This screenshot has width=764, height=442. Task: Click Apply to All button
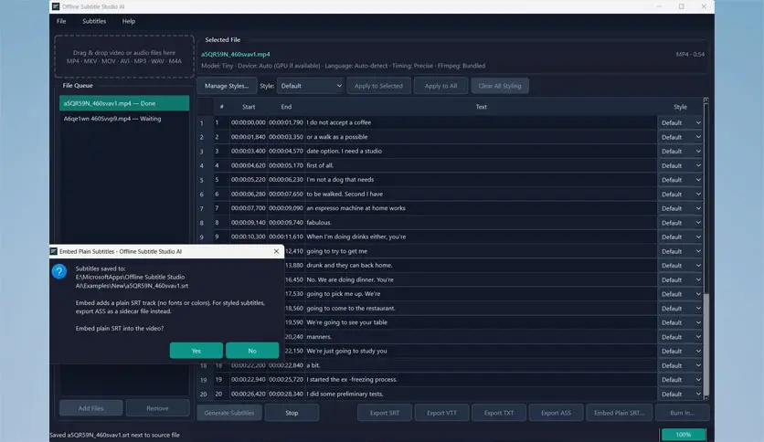[441, 86]
